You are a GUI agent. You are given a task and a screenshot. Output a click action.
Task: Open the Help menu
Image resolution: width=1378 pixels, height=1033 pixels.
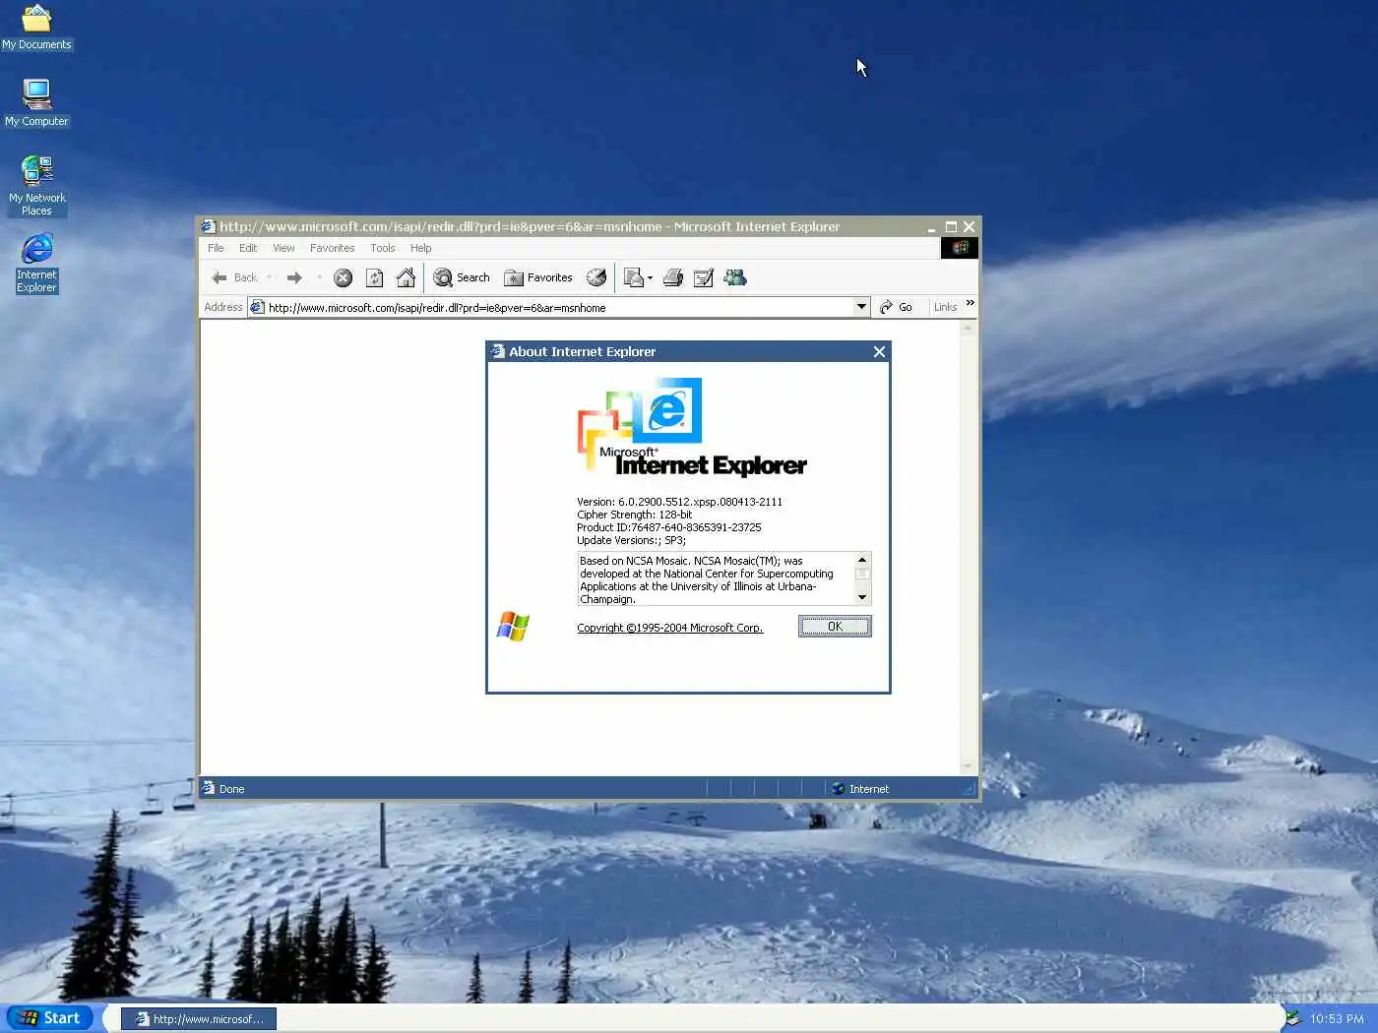(x=421, y=248)
